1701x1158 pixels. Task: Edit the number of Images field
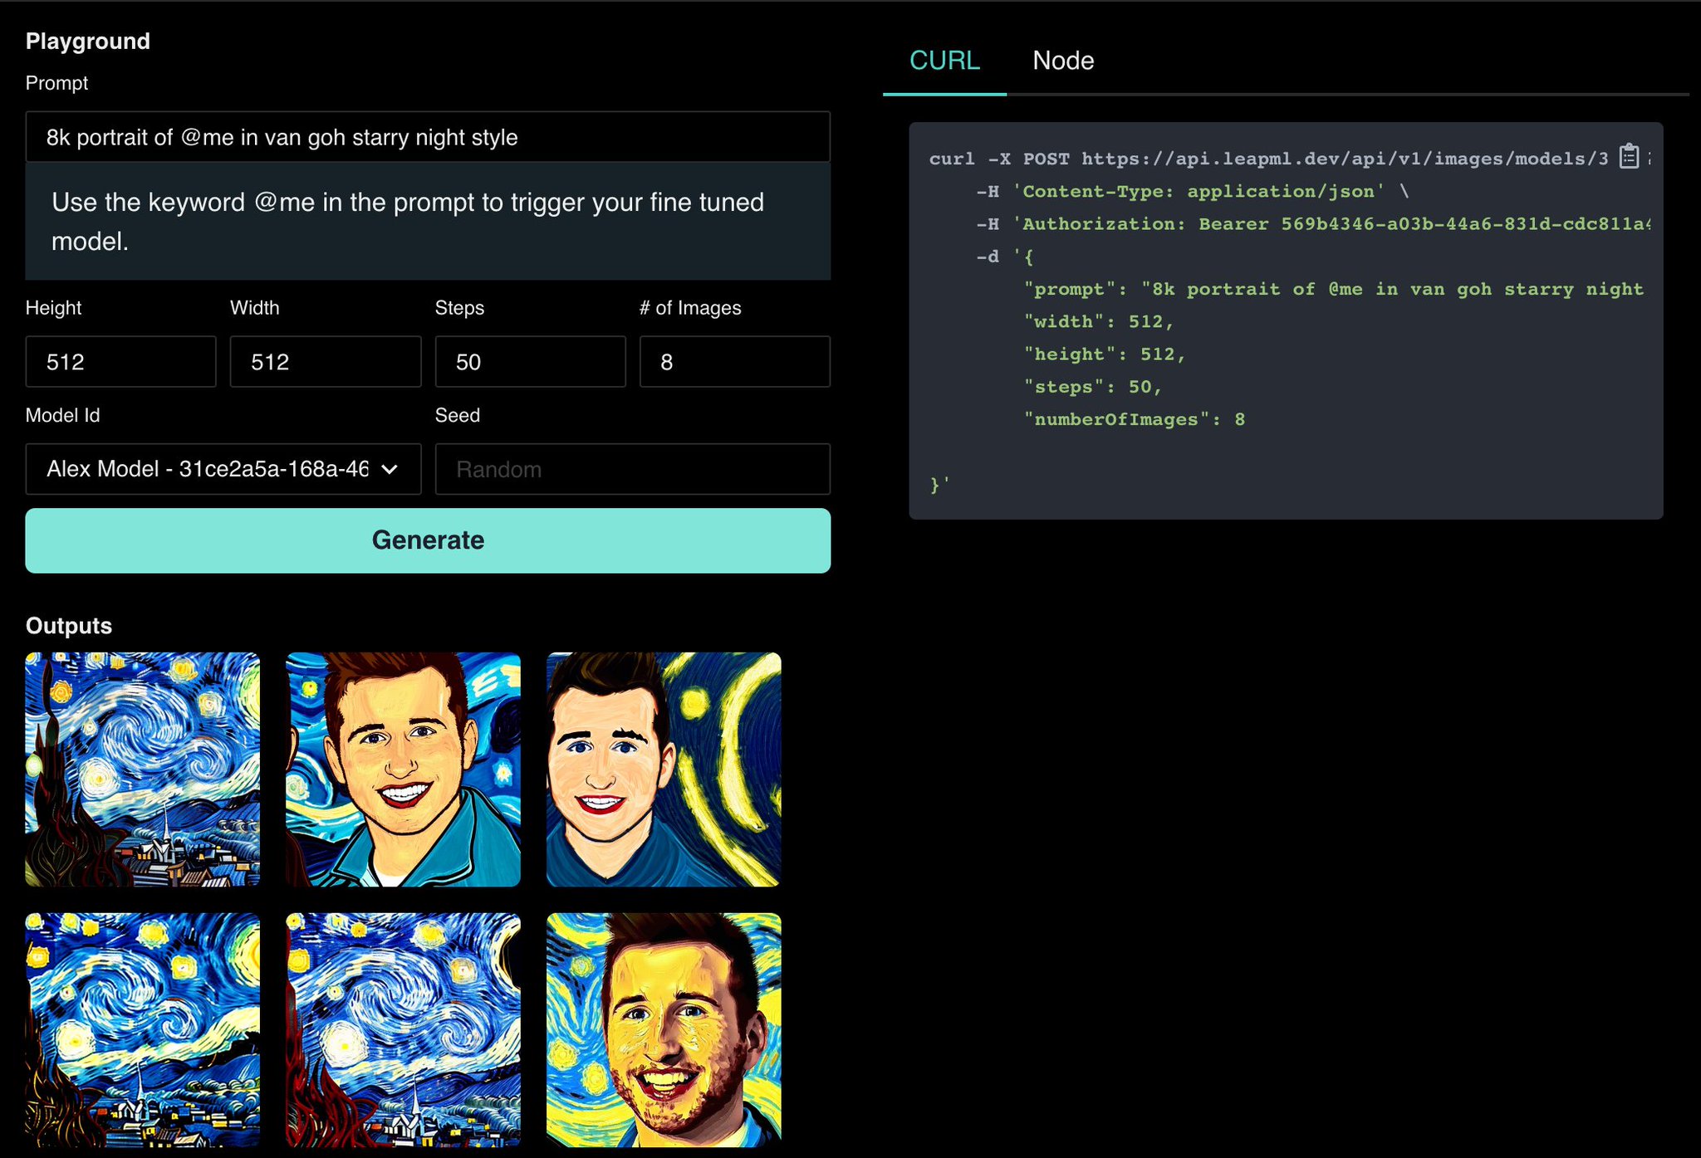[735, 362]
